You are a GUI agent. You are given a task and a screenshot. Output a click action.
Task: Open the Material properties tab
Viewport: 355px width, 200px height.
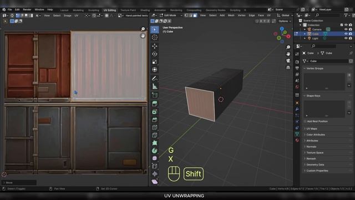pyautogui.click(x=297, y=141)
